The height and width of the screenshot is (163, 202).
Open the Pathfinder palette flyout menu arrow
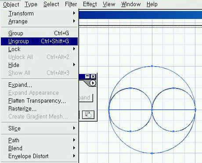click(93, 83)
